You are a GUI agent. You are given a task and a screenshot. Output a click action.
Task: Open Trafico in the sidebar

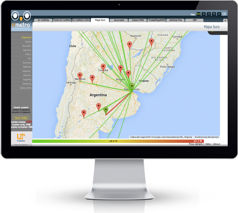[x=28, y=54]
